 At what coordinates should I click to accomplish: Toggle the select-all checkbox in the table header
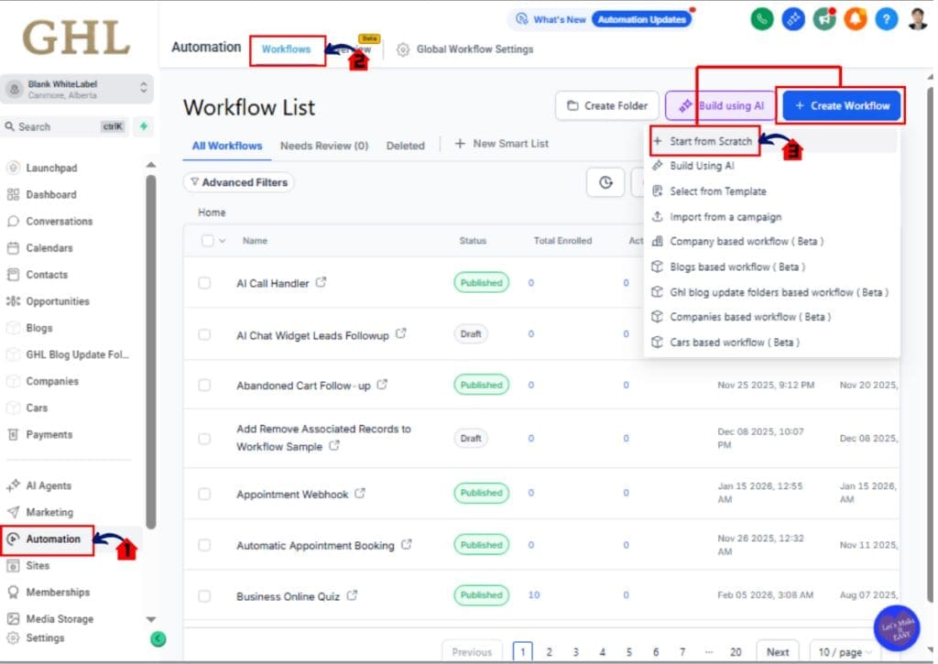208,240
